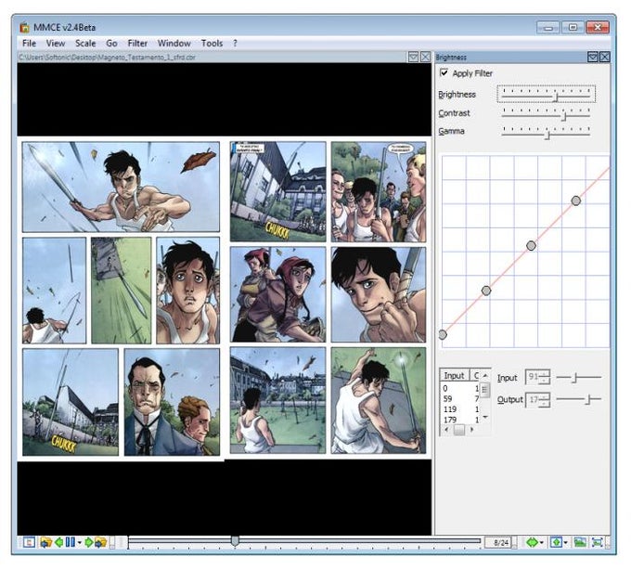Click the right comic page image
Image resolution: width=631 pixels, height=570 pixels.
pyautogui.click(x=328, y=297)
